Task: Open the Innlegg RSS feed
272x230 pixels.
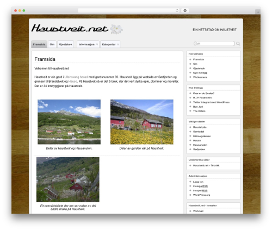Action: click(x=200, y=186)
